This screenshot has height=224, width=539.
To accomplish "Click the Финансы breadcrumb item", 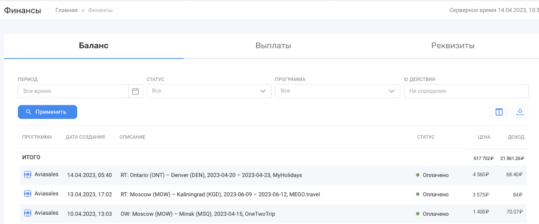I will coord(100,10).
